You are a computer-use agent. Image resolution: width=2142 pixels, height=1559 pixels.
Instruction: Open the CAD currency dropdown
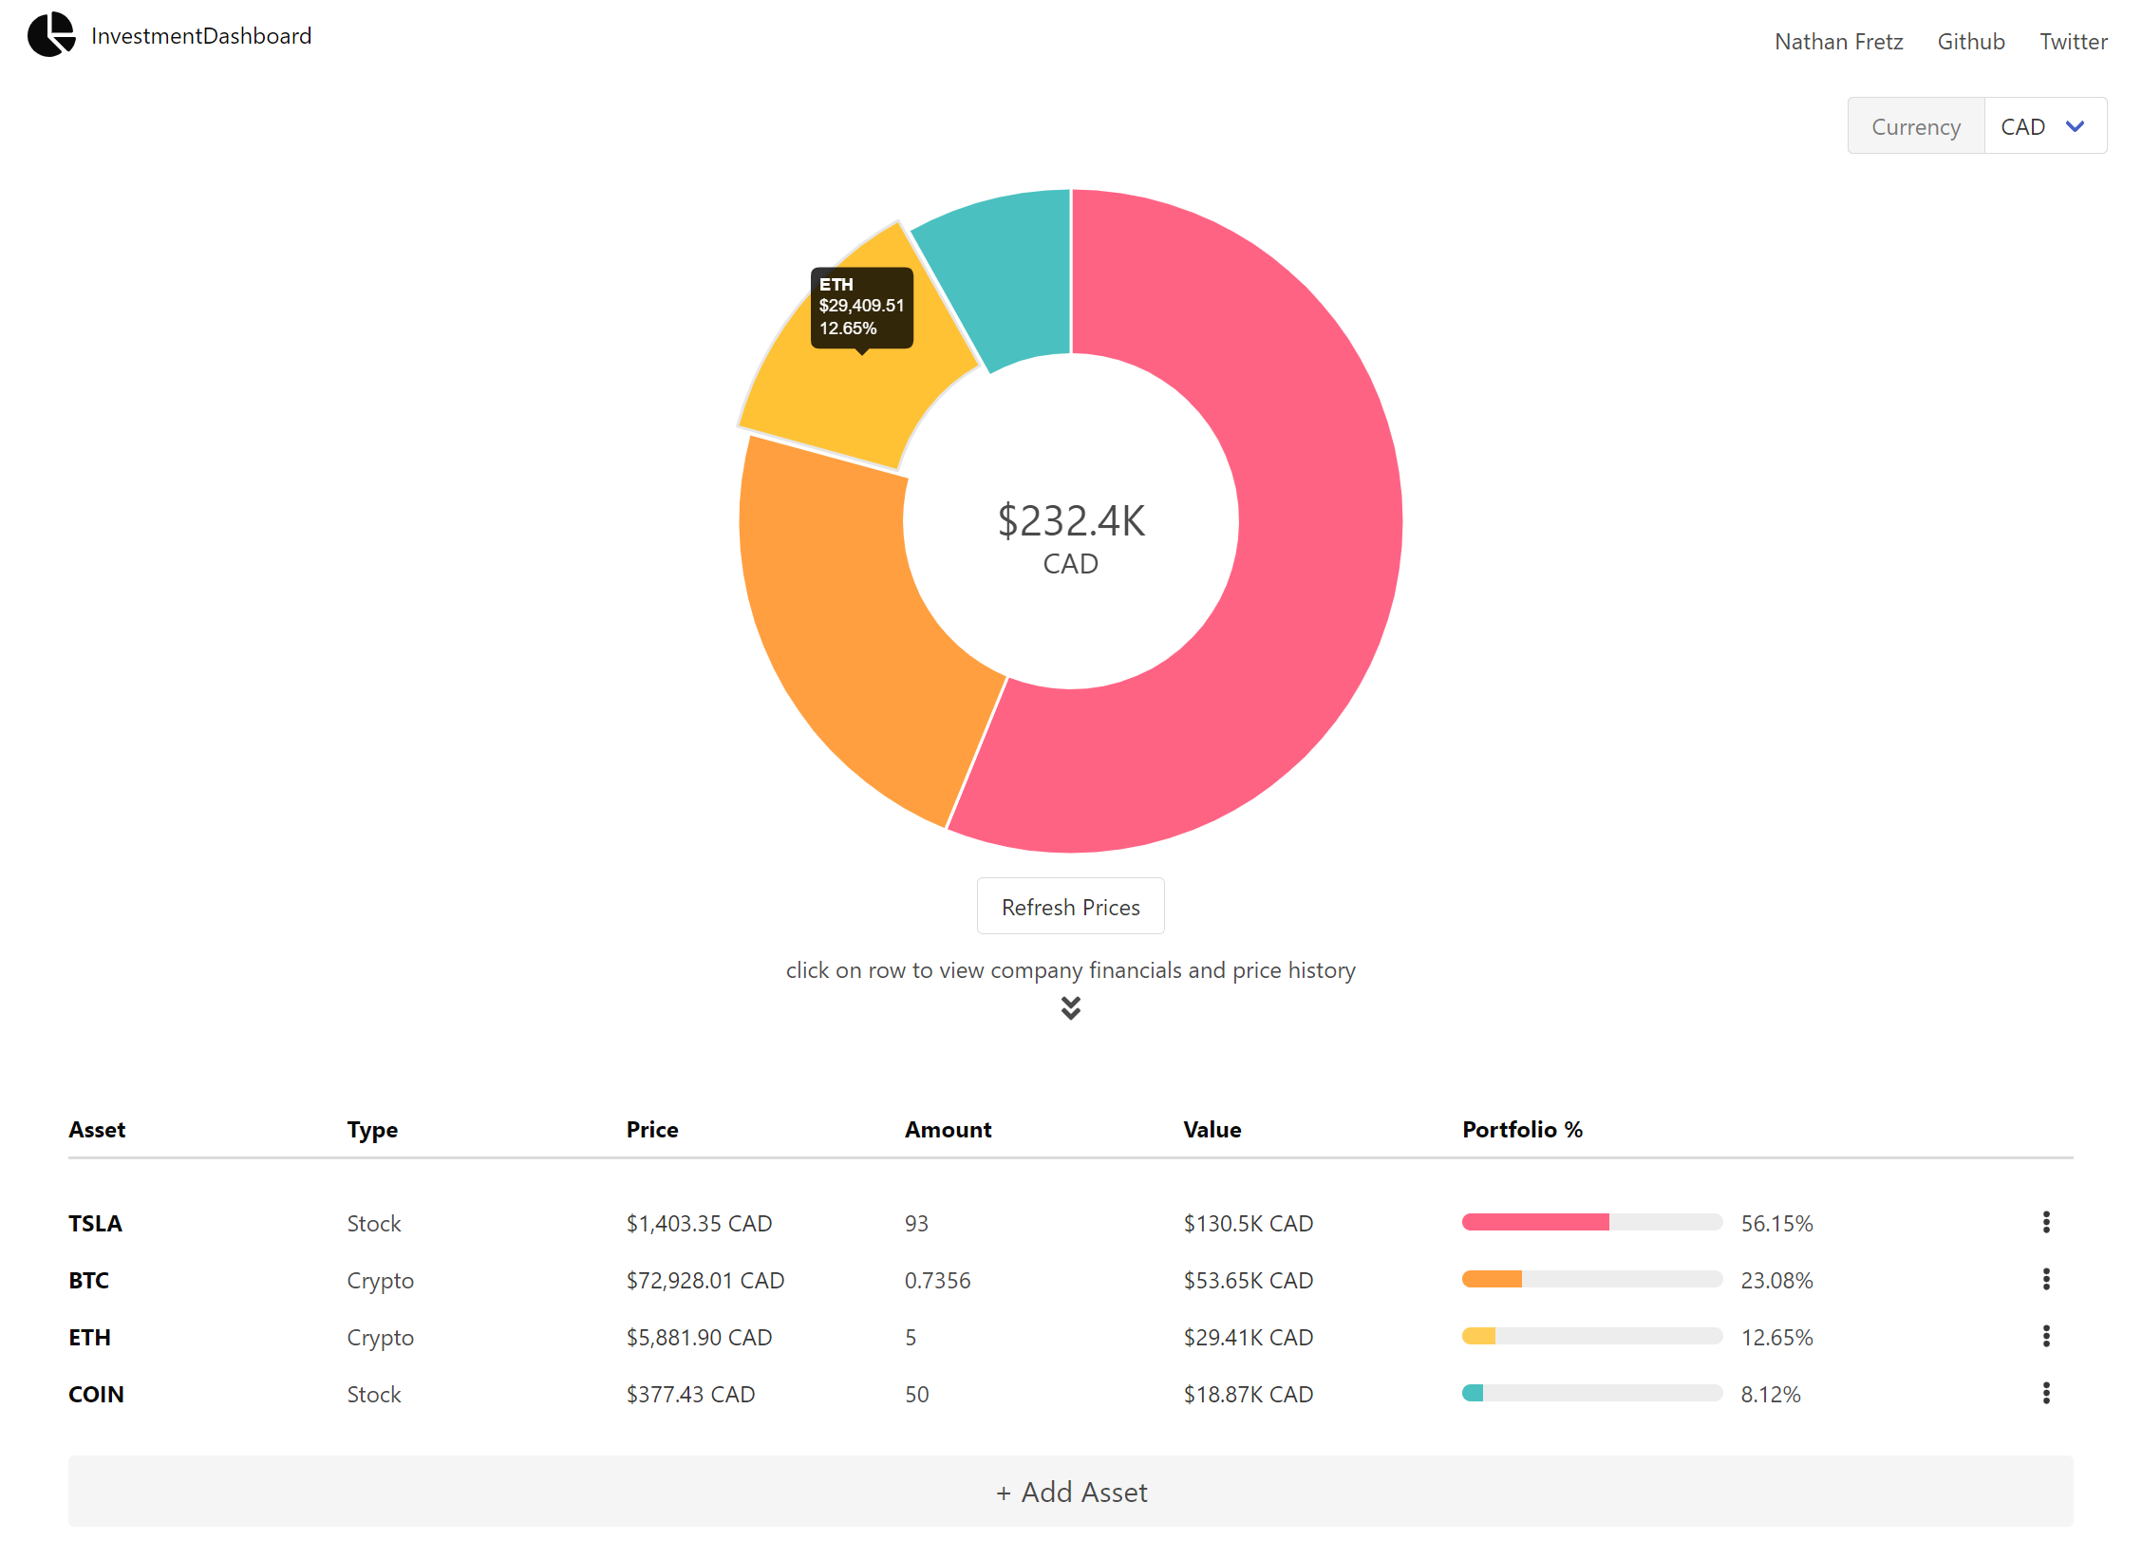(x=2044, y=124)
